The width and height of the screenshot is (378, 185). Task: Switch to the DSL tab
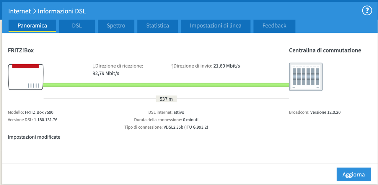tap(77, 26)
